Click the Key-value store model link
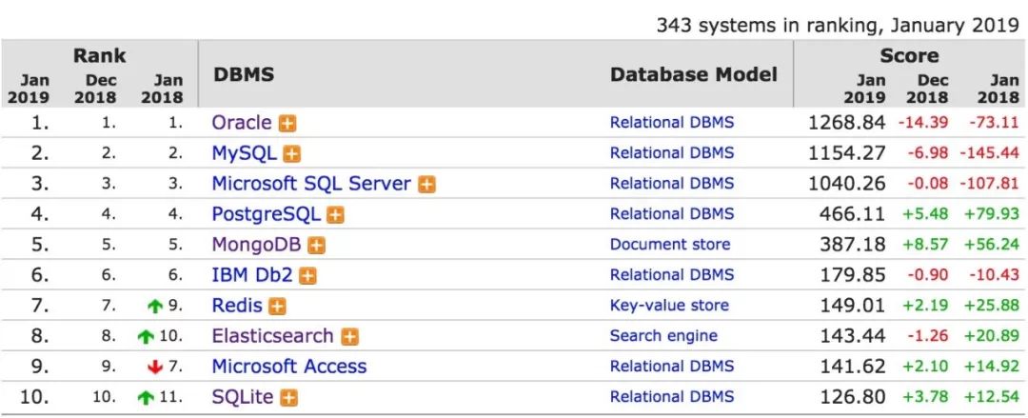 pyautogui.click(x=669, y=306)
